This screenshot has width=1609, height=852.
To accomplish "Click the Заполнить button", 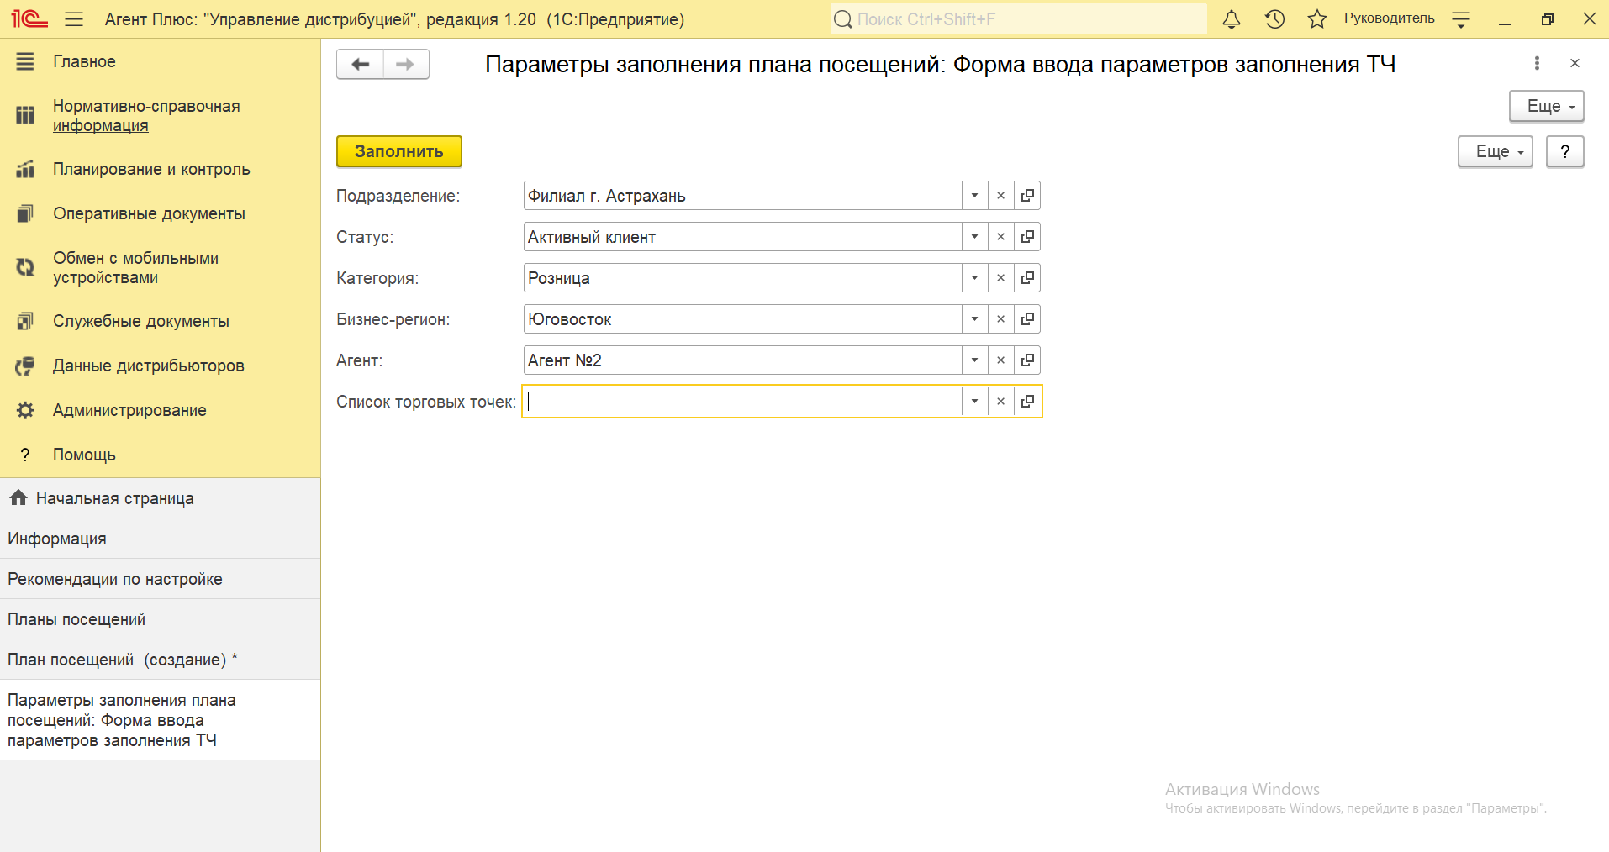I will (399, 151).
